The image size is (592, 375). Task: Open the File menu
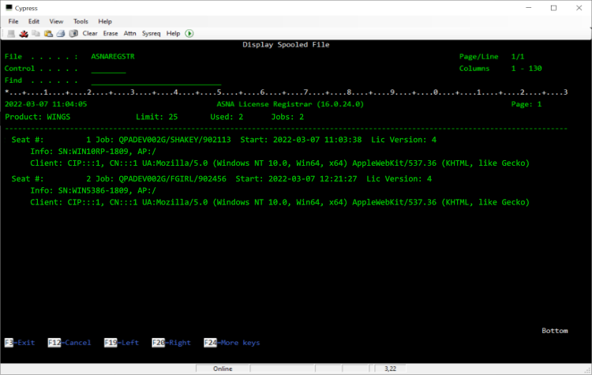click(x=13, y=21)
